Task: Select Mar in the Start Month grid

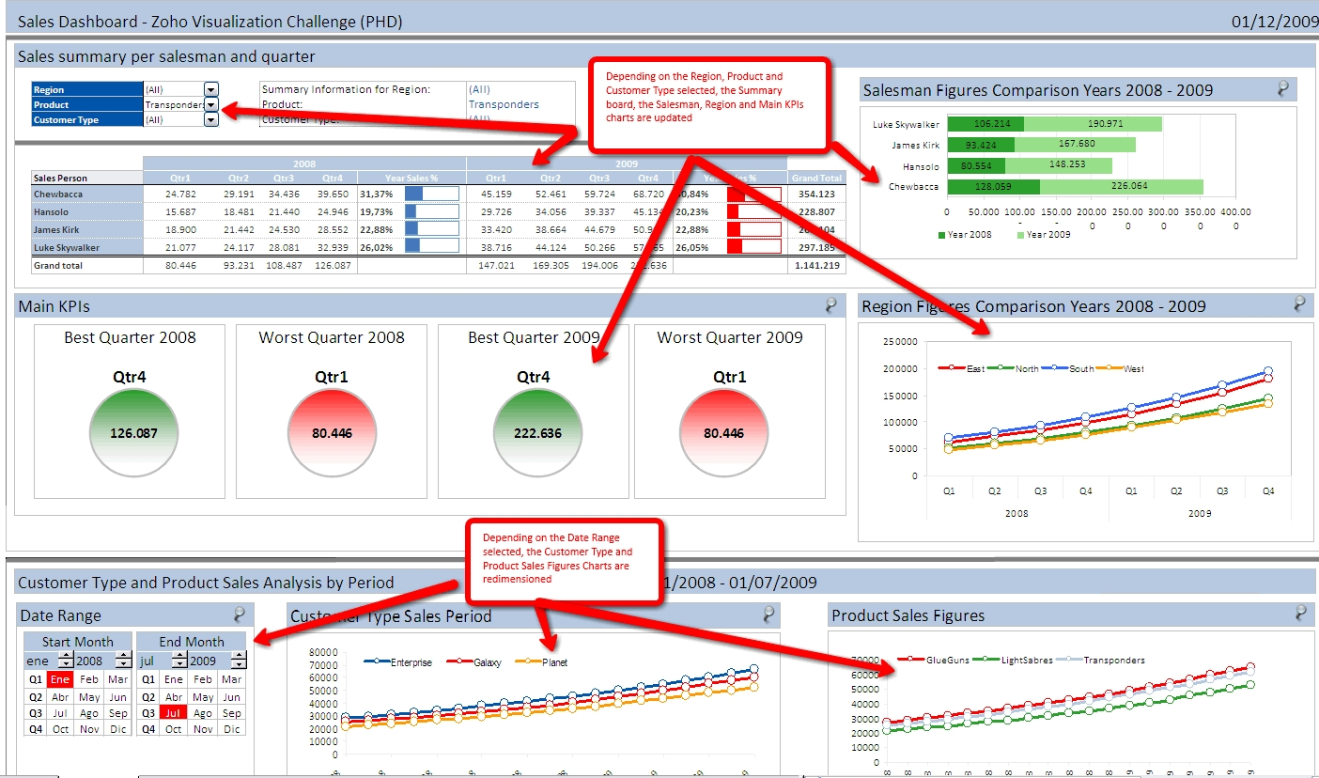Action: tap(117, 679)
